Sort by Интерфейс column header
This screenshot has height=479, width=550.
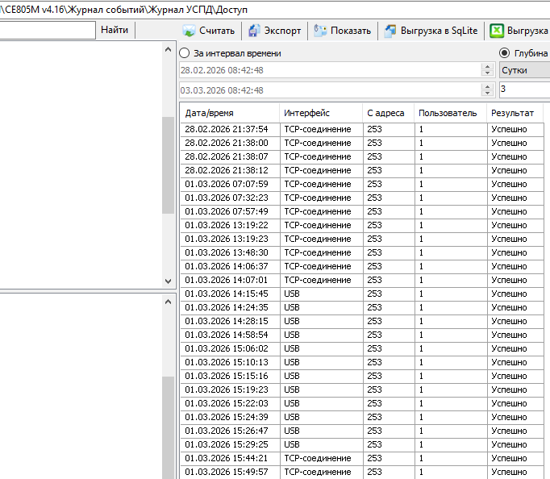320,113
